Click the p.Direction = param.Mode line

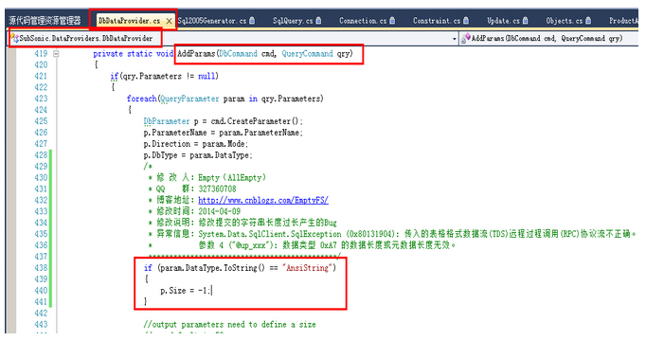[196, 144]
